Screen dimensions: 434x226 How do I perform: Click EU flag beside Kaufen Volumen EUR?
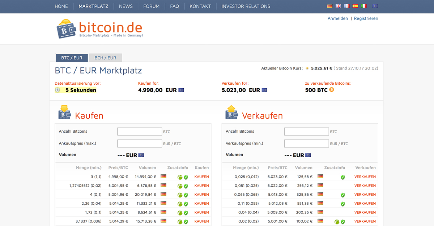141,155
